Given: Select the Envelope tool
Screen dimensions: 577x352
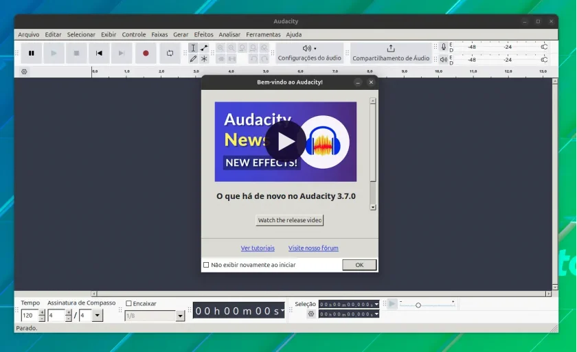Looking at the screenshot, I should [204, 48].
